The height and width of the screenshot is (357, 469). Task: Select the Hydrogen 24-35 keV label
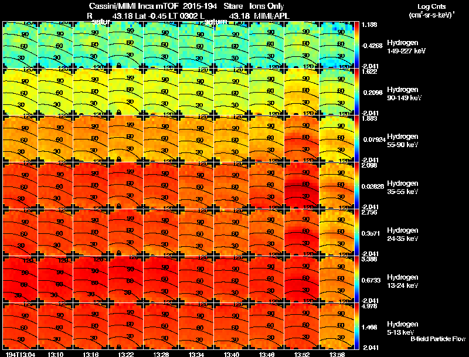pos(403,234)
